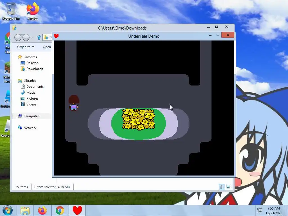Click the red heart icon in the UnderTale Demo title bar
Viewport: 288px width, 216px height.
[x=56, y=36]
